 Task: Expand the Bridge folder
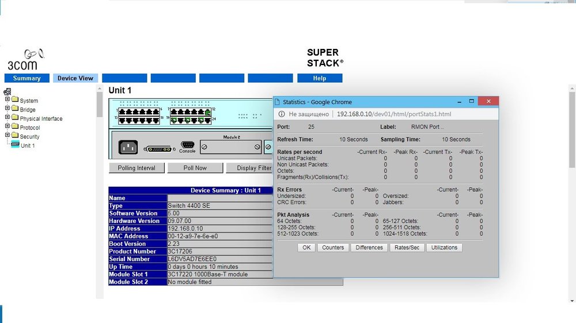click(x=7, y=109)
